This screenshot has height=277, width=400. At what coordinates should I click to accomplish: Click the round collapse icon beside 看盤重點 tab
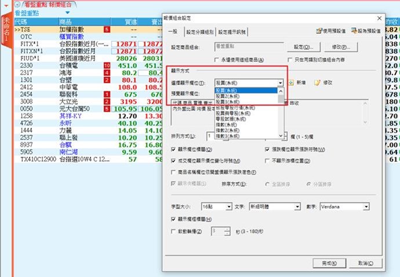[17, 4]
